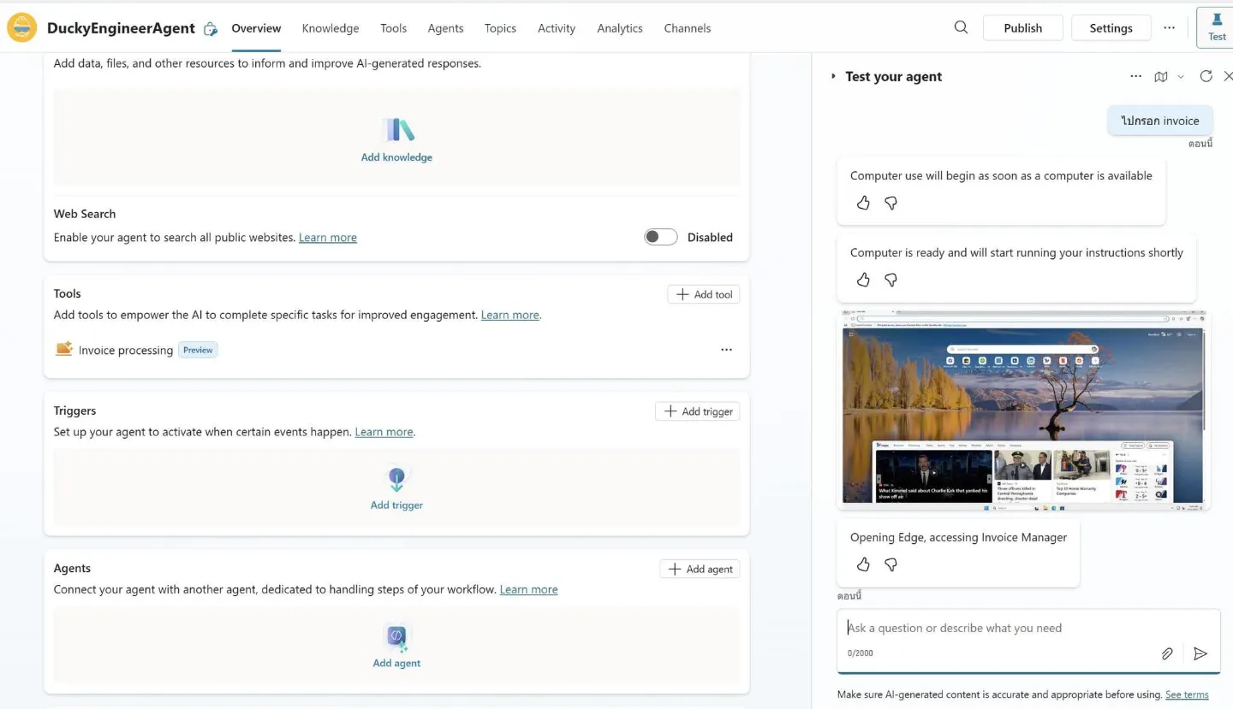Click the DuckyEngineerAgent logo icon
Screen dimensions: 1233x709
(21, 28)
